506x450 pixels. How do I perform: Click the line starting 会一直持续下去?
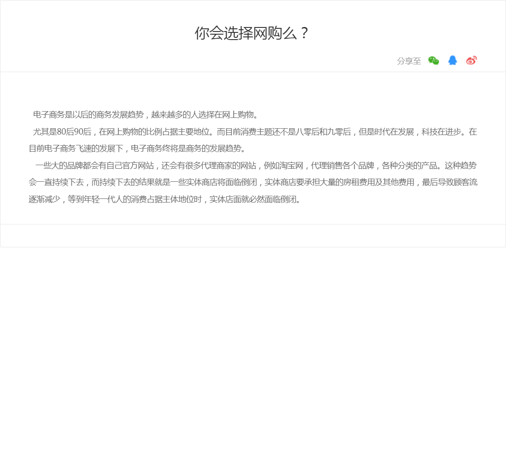pos(253,182)
